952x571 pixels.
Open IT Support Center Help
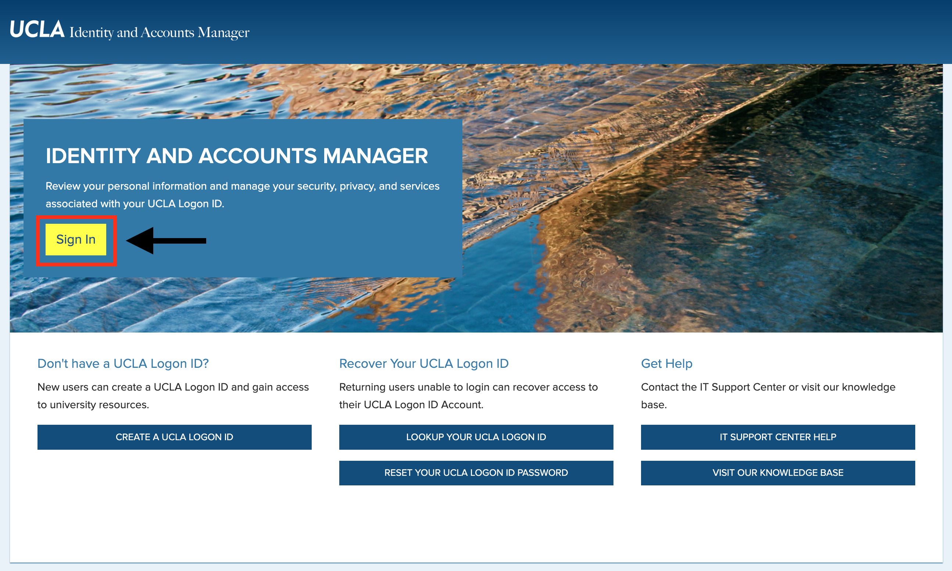coord(778,437)
